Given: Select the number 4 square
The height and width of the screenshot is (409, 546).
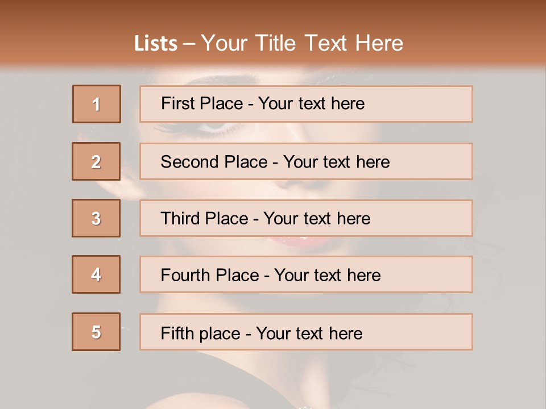Looking at the screenshot, I should point(96,274).
